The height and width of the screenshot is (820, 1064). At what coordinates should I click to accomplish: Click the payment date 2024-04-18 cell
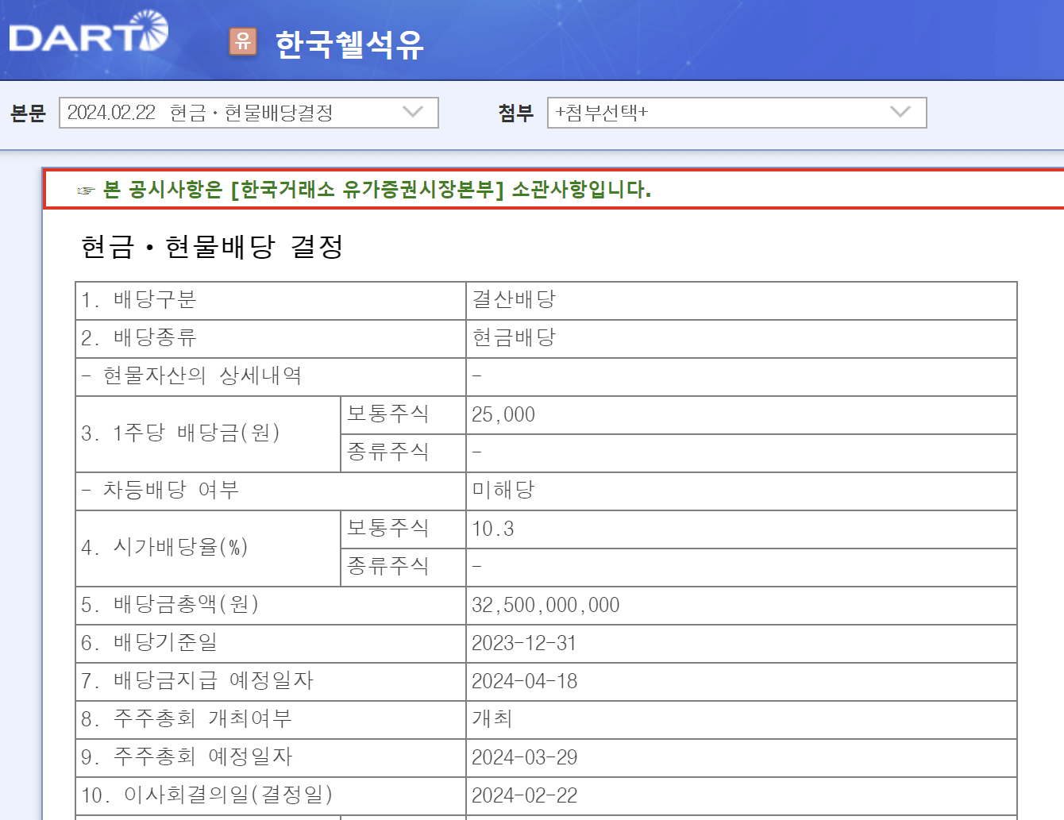click(x=526, y=681)
